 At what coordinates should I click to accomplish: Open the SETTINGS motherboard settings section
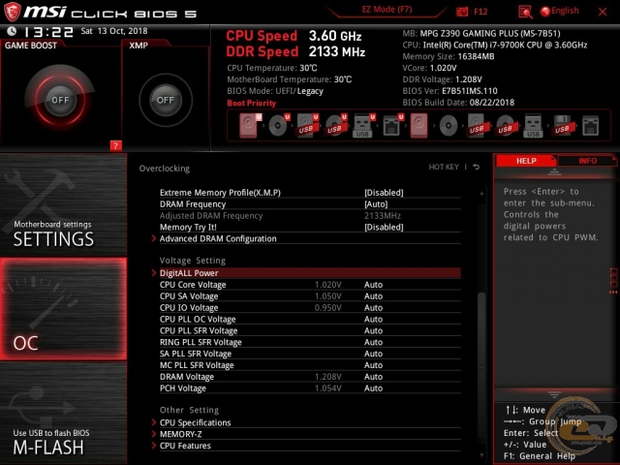click(x=63, y=204)
